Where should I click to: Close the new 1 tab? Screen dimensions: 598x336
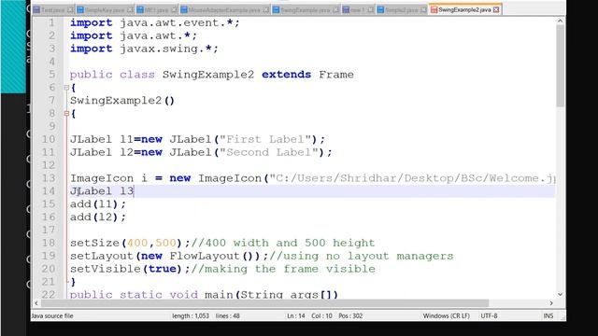click(370, 10)
